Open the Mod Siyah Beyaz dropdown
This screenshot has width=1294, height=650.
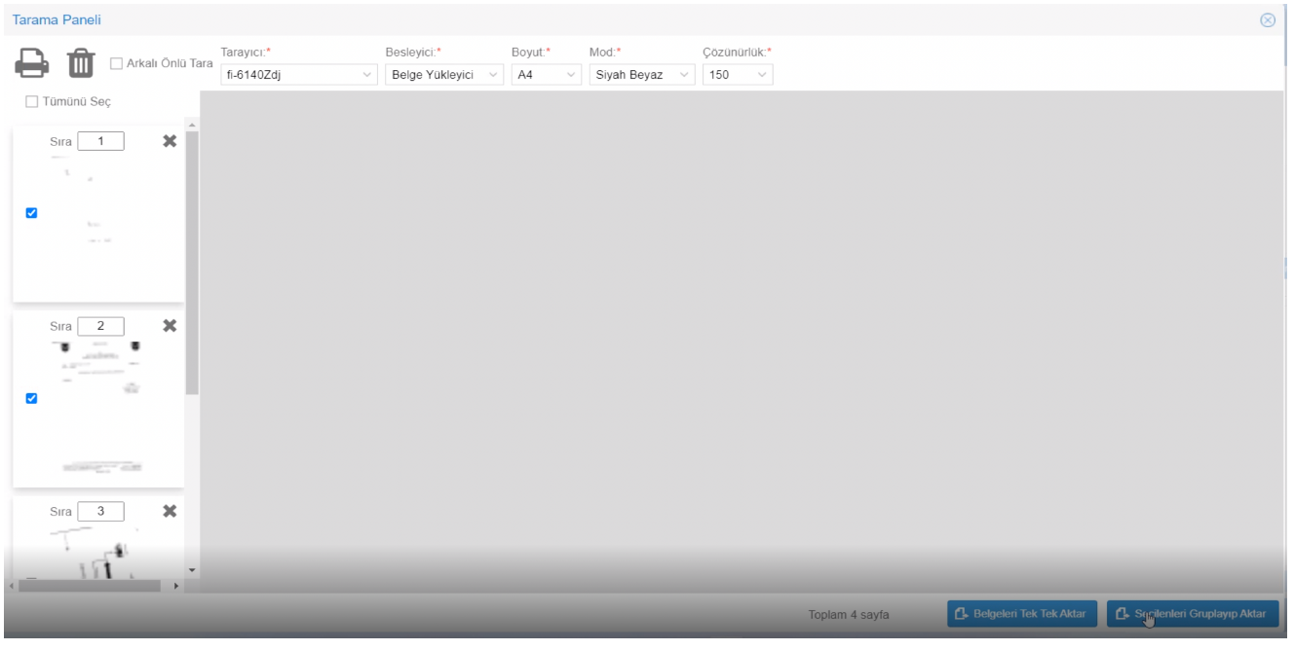click(x=642, y=75)
